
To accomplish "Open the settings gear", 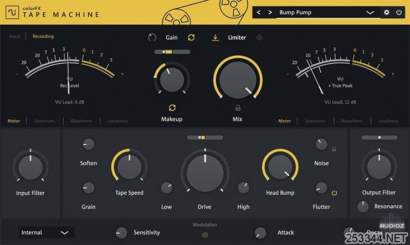I will click(x=387, y=12).
